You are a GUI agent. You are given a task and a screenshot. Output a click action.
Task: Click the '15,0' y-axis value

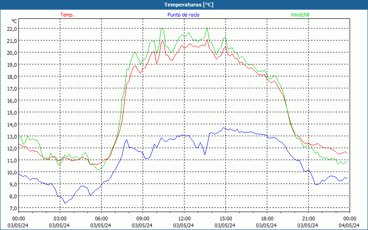coord(12,113)
